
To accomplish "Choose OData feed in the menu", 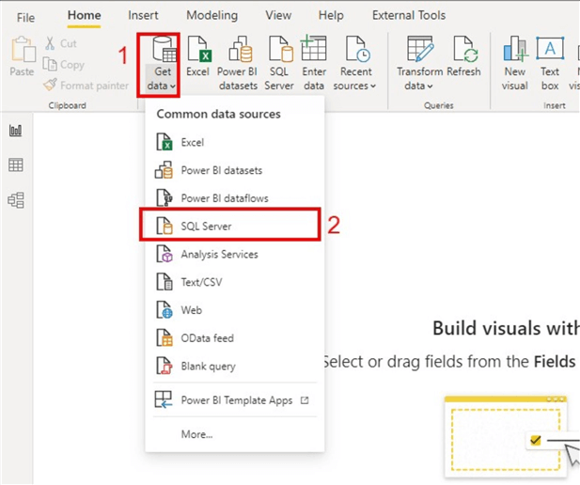I will [x=235, y=337].
